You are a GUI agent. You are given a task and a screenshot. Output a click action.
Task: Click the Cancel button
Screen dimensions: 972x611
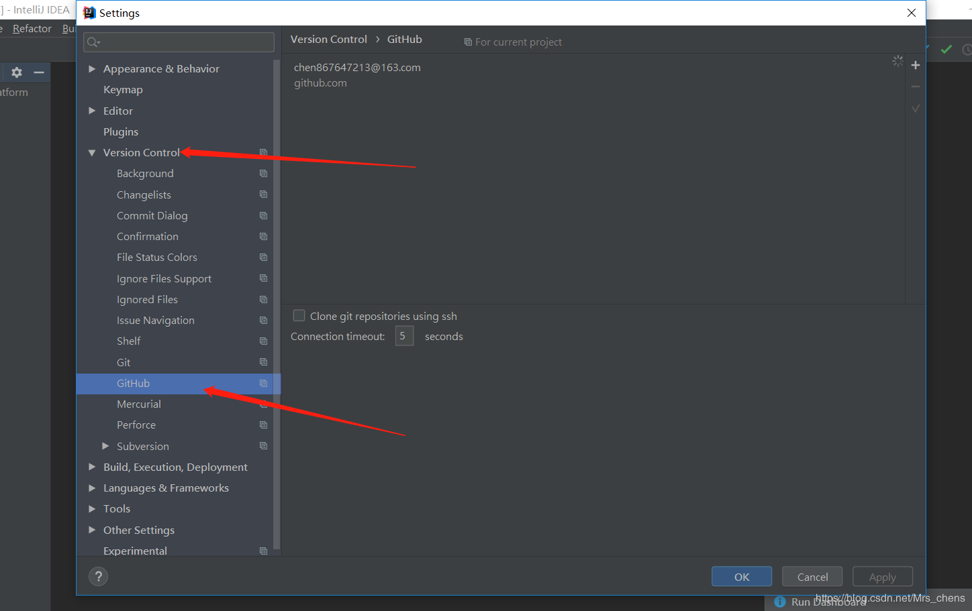point(812,577)
